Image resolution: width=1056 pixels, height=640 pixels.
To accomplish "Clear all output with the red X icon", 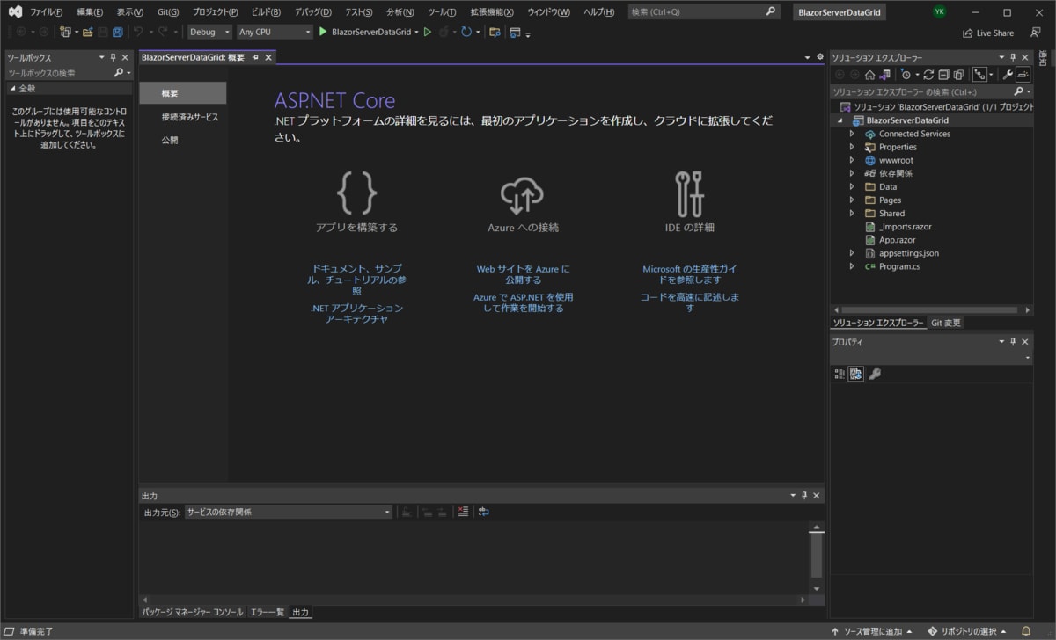I will [464, 512].
